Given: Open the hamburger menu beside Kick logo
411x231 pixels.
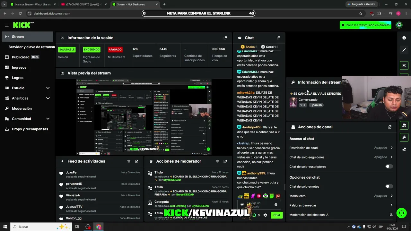Looking at the screenshot, I should (x=7, y=25).
